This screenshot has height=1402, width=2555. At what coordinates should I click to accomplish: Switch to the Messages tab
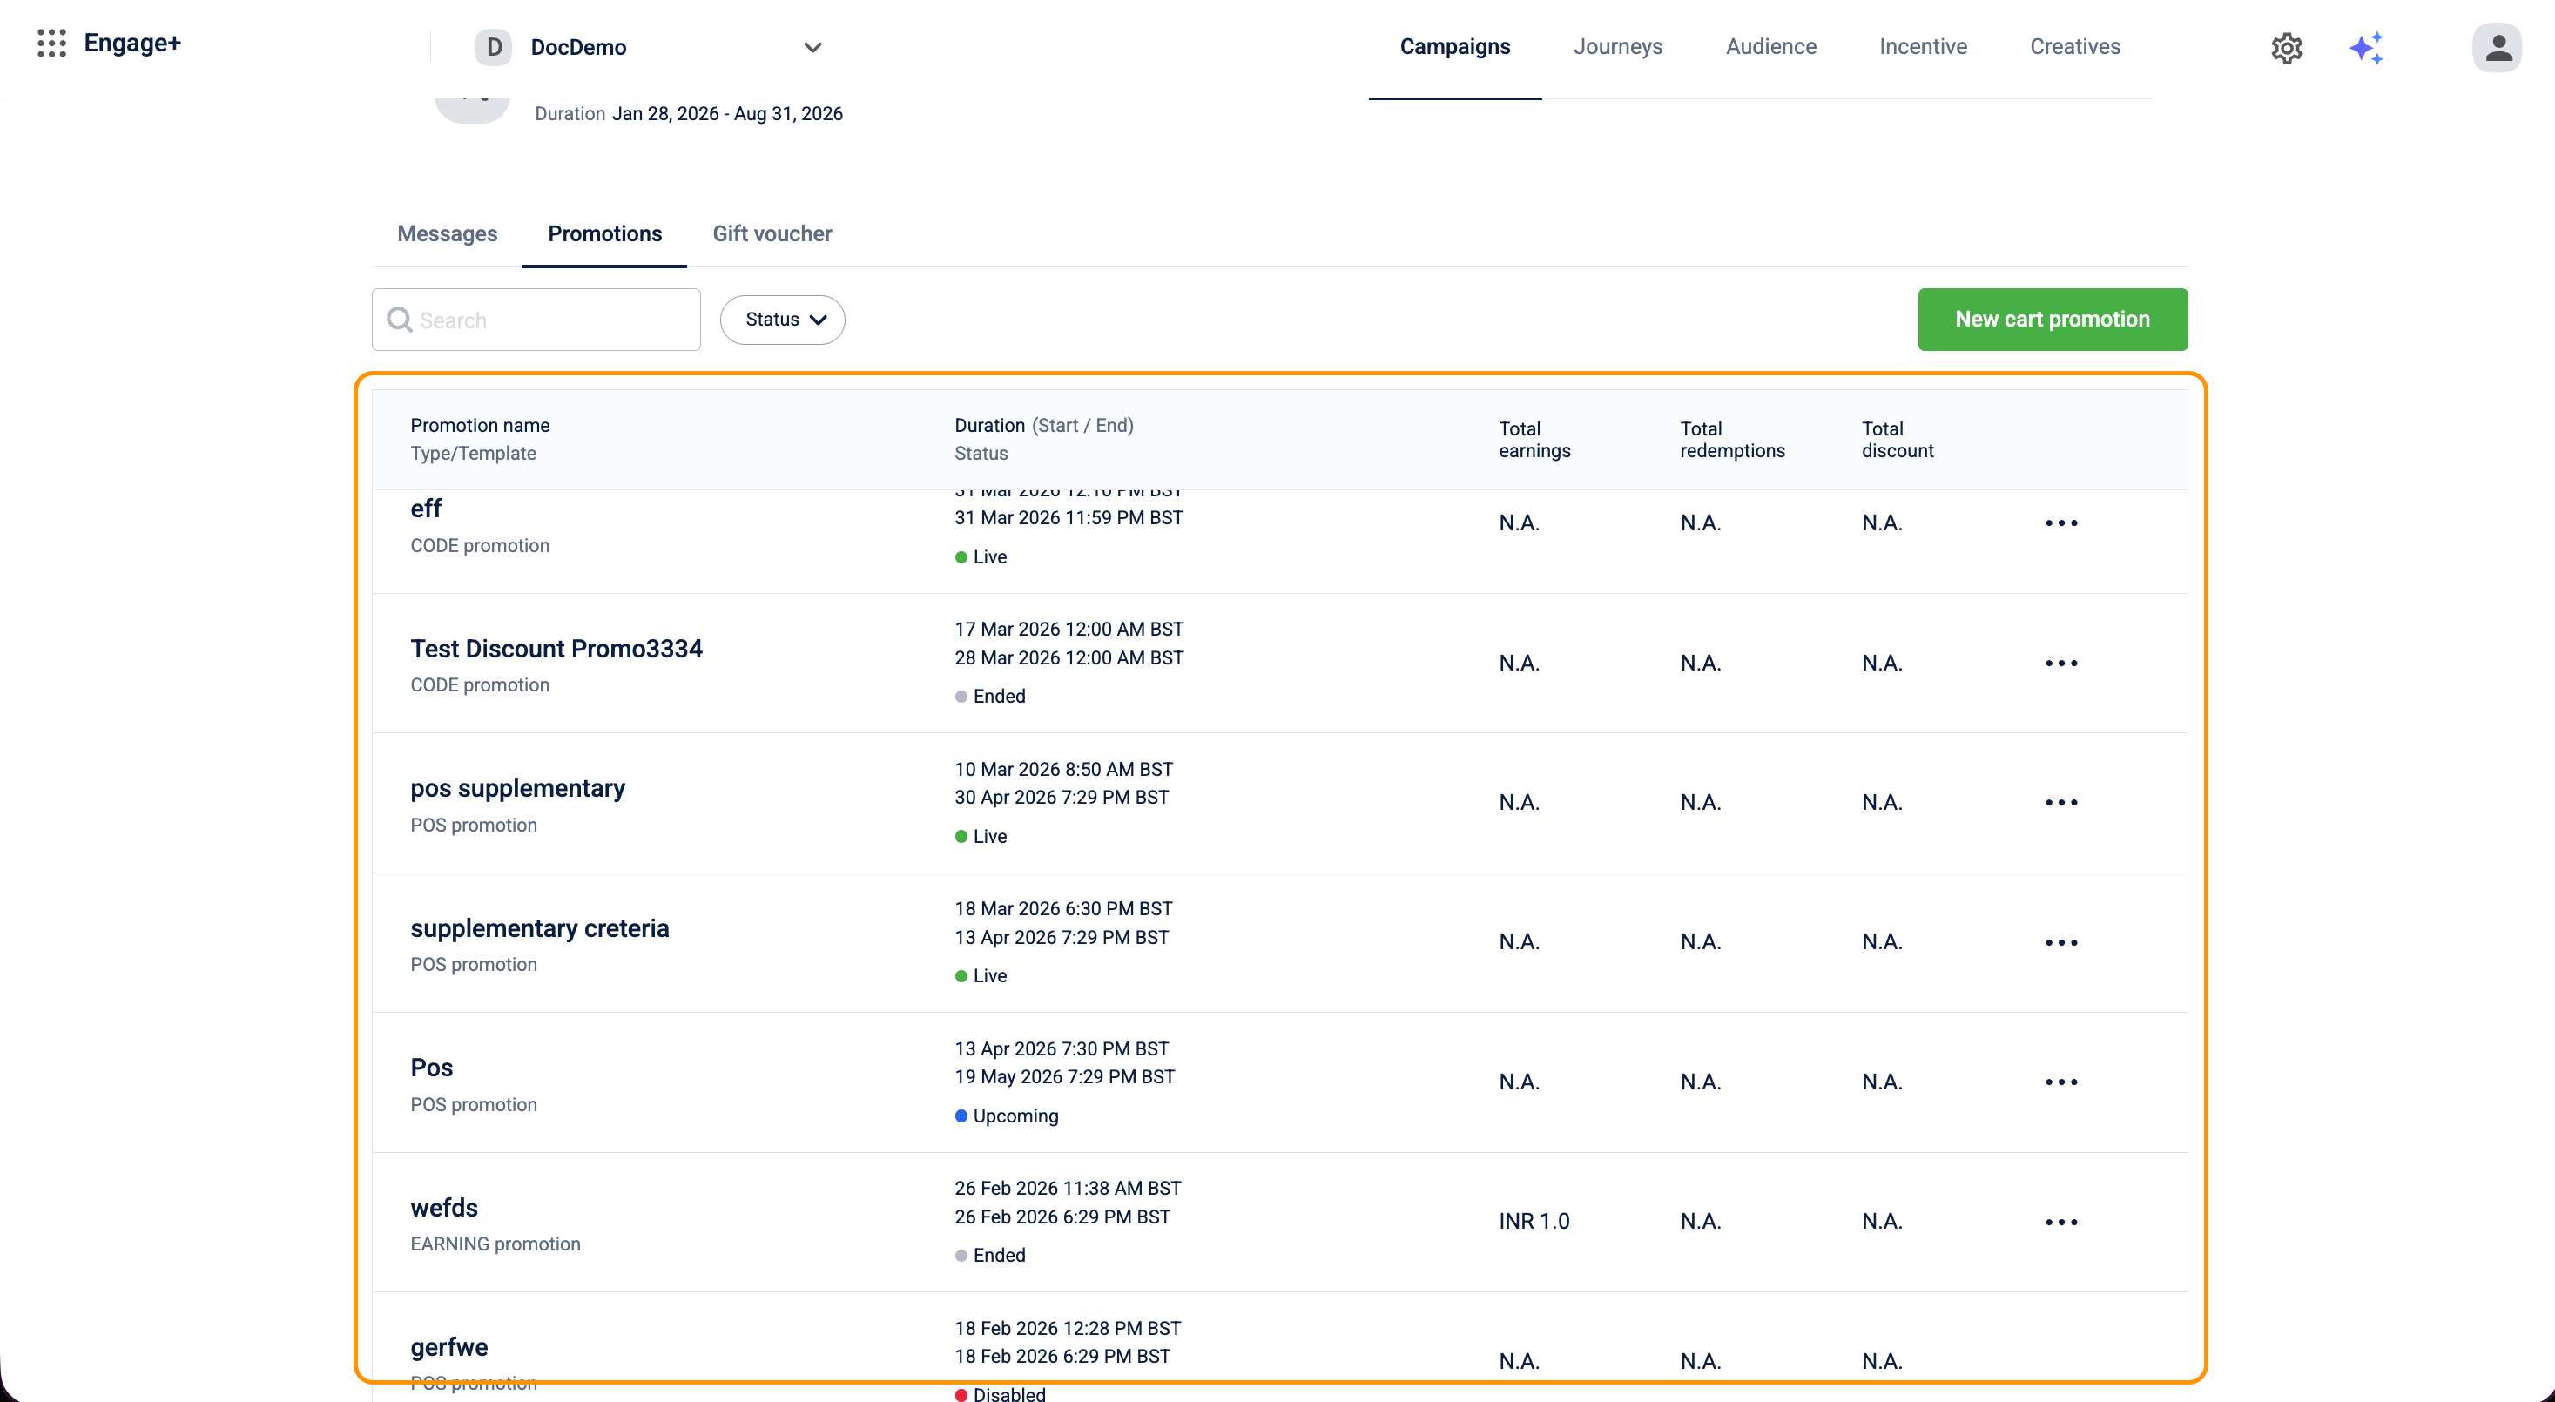(448, 234)
